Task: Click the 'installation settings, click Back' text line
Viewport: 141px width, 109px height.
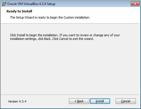Action: (x=52, y=39)
